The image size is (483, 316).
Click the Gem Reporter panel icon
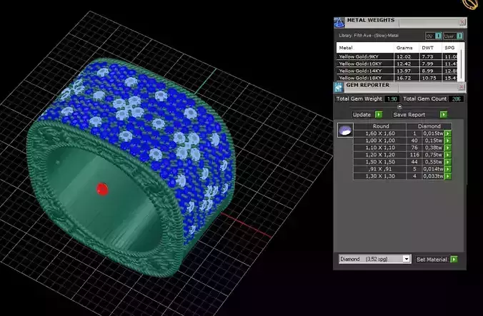339,87
